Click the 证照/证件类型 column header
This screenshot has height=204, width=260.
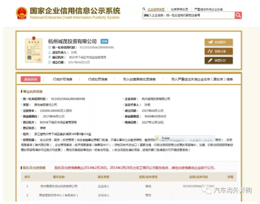(148, 177)
